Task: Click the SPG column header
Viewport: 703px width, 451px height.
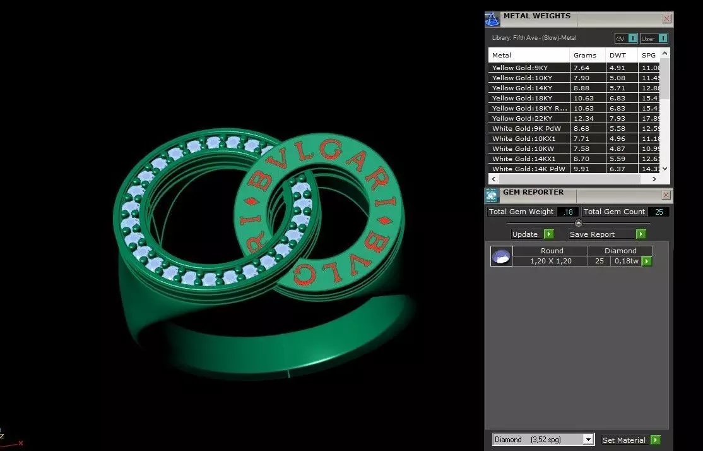Action: click(x=649, y=55)
